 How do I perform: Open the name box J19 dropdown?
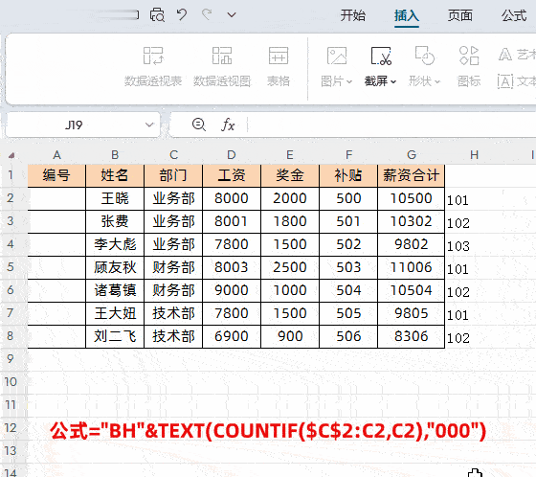click(x=149, y=125)
